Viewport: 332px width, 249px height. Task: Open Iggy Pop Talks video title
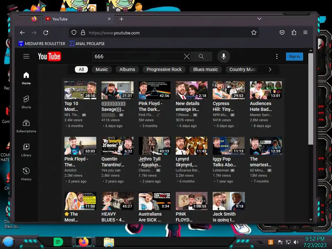click(224, 162)
